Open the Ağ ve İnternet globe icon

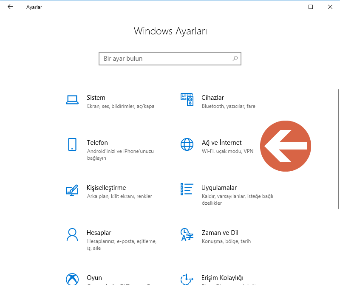click(x=187, y=144)
